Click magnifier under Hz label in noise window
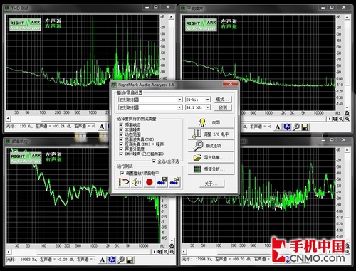Screen dimensions: 356x271 tap(347, 113)
